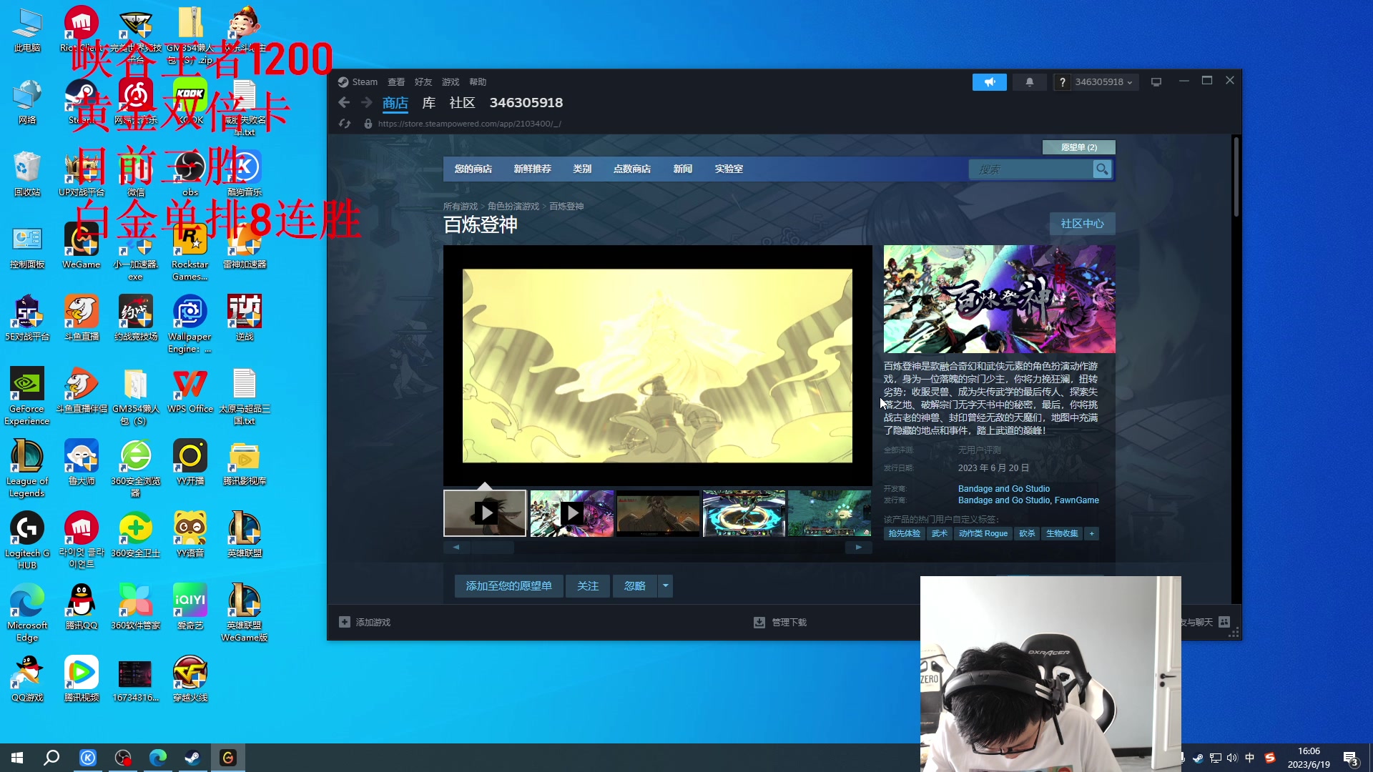Open WPS Office desktop shortcut
This screenshot has width=1373, height=772.
(x=190, y=391)
